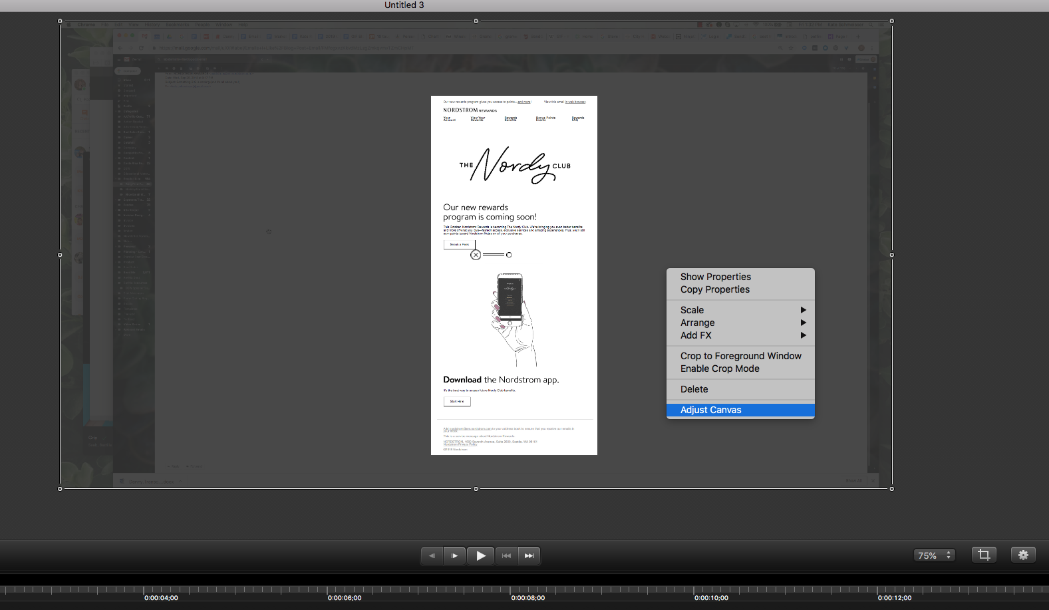
Task: Click the 0:00:10;00 timeline mark
Action: (x=711, y=598)
